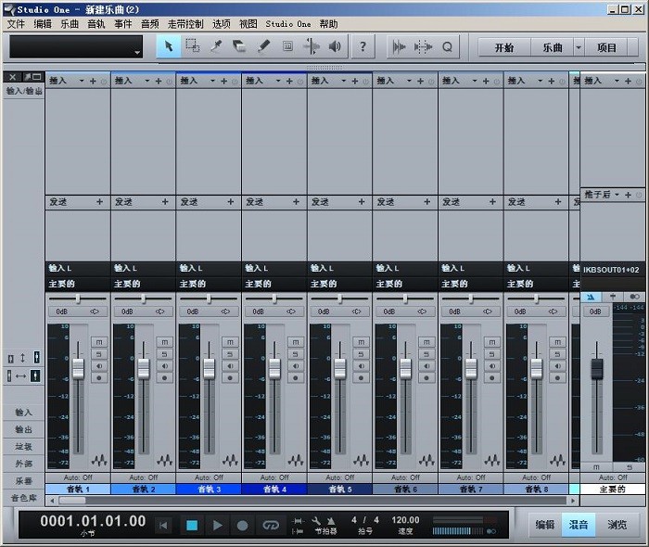The width and height of the screenshot is (649, 547).
Task: Expand the 乐曲 dropdown arrow in the top right
Action: (579, 47)
